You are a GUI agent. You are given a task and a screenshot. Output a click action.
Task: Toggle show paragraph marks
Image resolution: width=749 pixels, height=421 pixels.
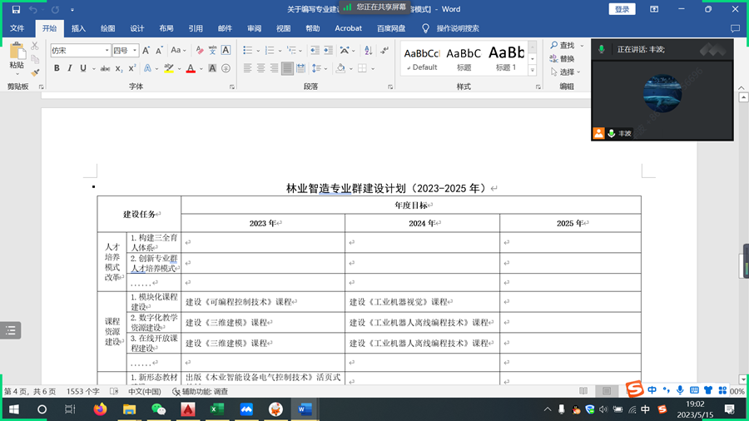(x=384, y=50)
